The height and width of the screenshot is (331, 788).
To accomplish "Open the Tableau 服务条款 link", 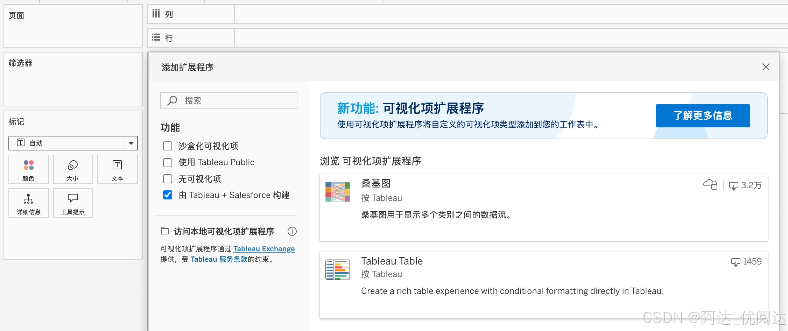I will click(219, 259).
